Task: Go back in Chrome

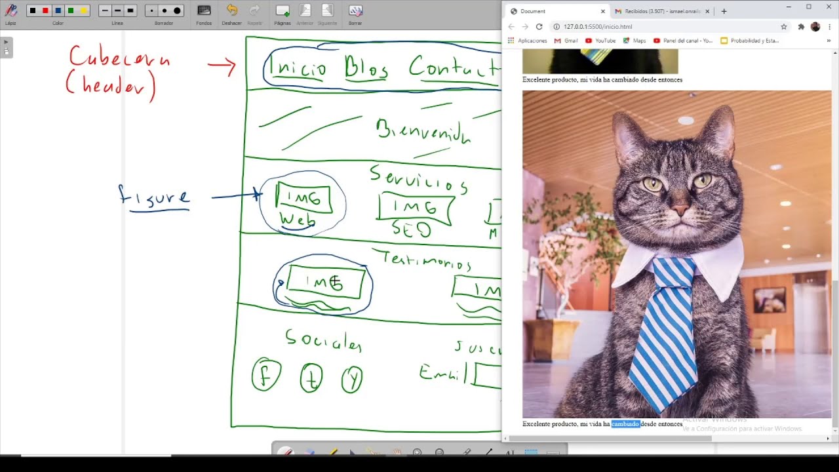Action: click(511, 27)
